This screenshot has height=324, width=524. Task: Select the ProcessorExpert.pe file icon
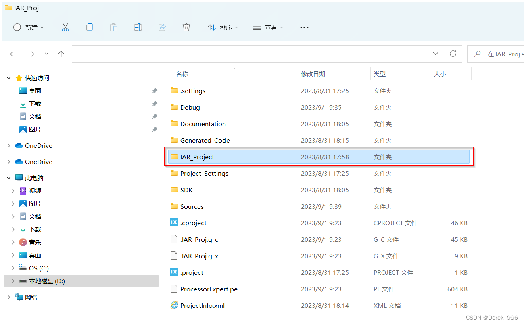click(x=174, y=289)
